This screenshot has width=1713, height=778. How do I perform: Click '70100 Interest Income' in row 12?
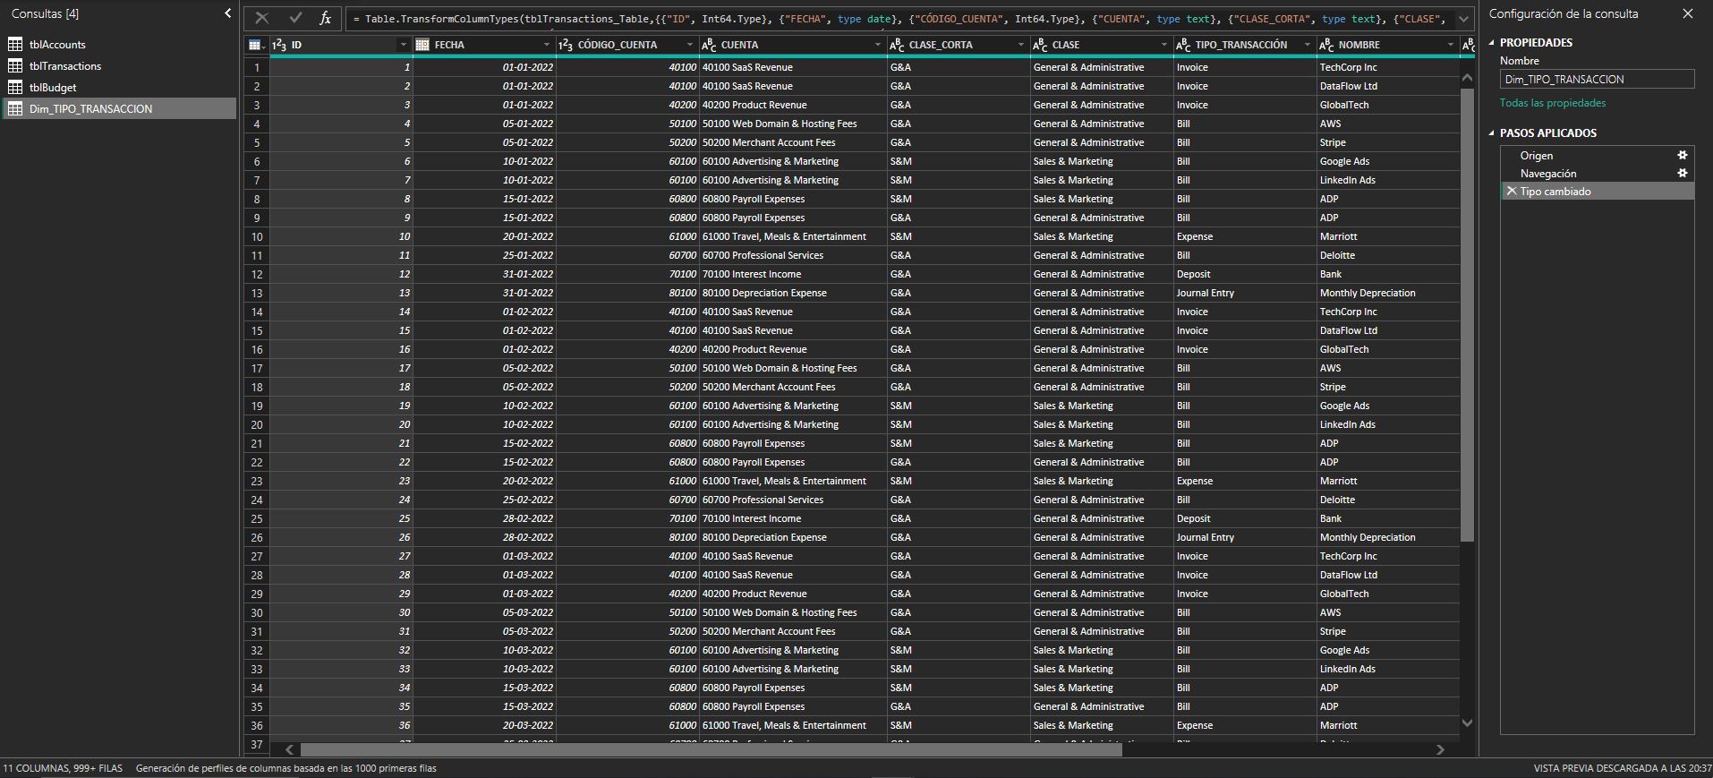pos(793,274)
